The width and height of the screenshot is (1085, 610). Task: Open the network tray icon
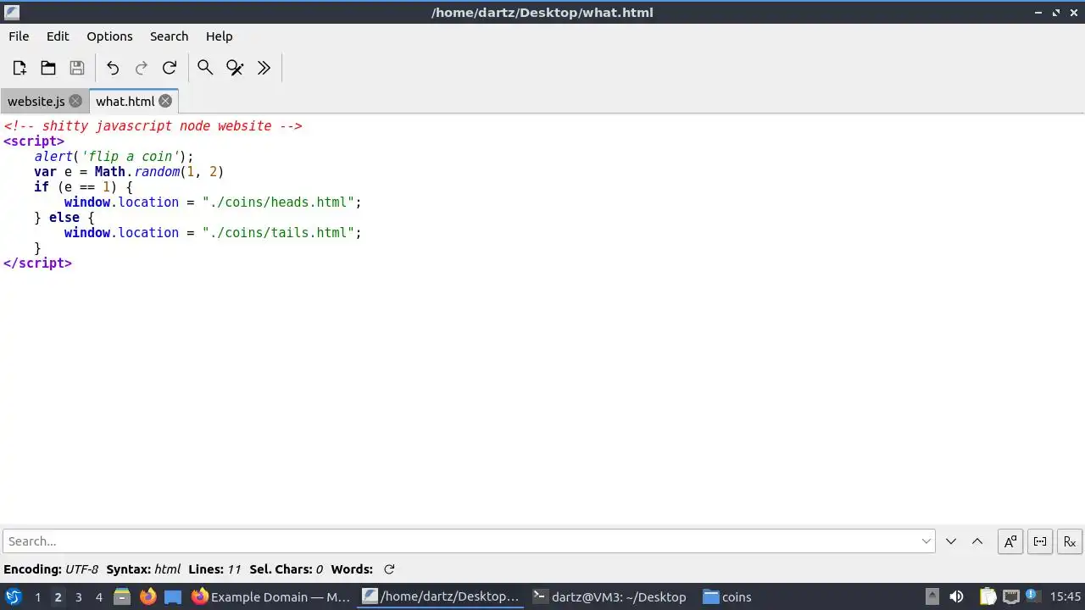pyautogui.click(x=1010, y=596)
